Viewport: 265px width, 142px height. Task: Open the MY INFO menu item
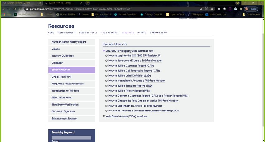point(142,33)
